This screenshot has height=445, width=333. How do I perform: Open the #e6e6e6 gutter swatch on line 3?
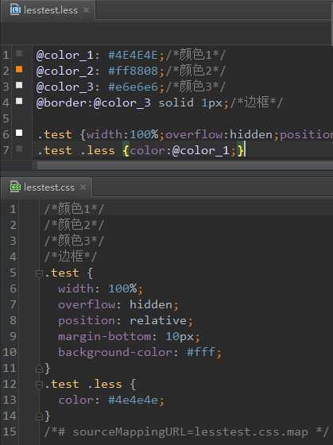click(x=19, y=85)
